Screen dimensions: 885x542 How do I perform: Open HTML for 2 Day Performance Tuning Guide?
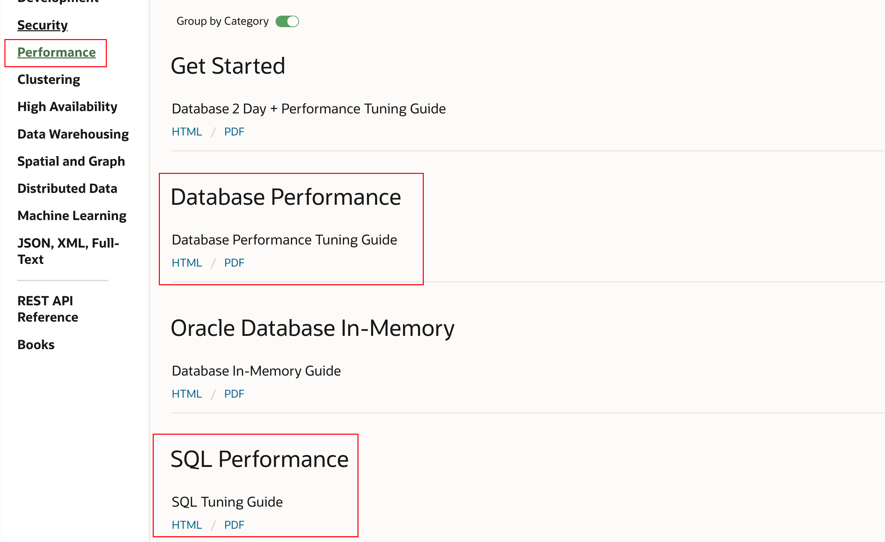click(187, 132)
